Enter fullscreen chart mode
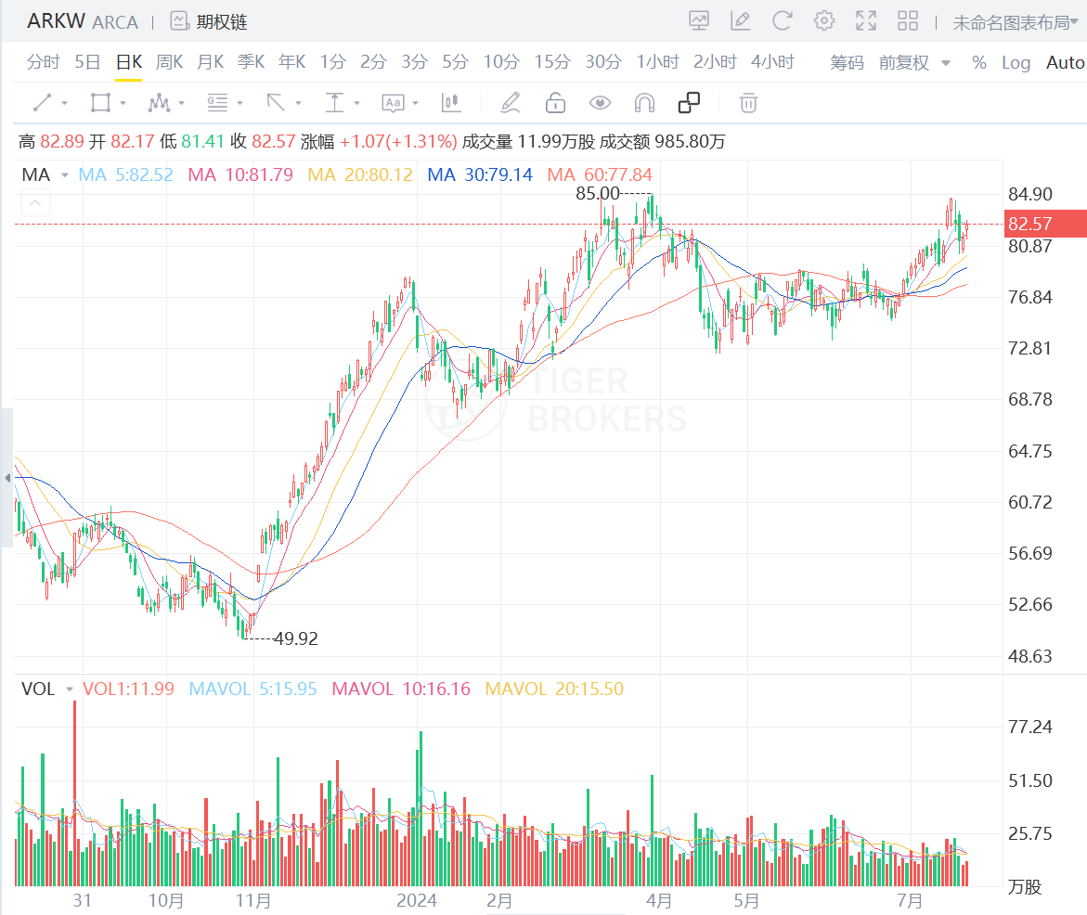 click(x=865, y=20)
